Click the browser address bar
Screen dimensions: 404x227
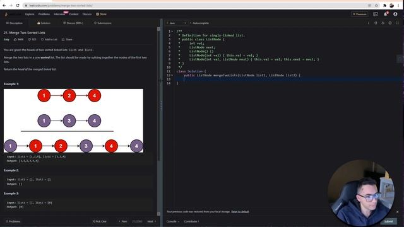[196, 6]
